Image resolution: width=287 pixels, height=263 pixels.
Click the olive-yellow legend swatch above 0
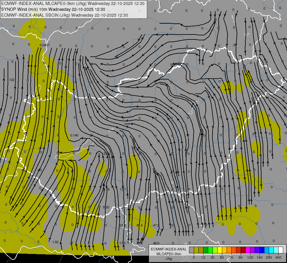[196, 250]
